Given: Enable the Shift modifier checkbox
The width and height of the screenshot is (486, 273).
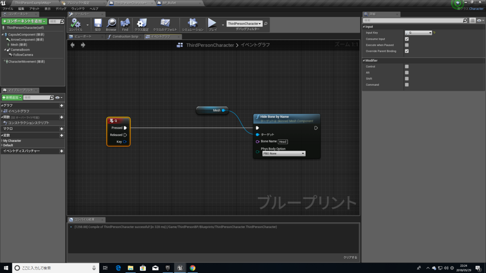Looking at the screenshot, I should pos(407,79).
